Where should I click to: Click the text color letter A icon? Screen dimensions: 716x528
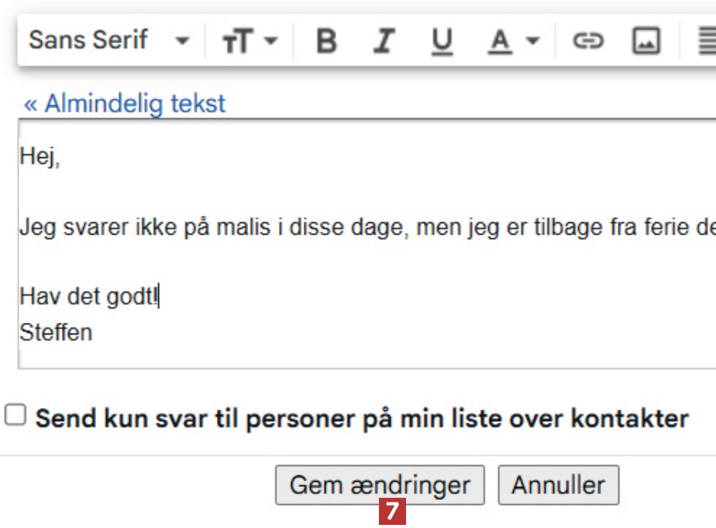pyautogui.click(x=500, y=41)
